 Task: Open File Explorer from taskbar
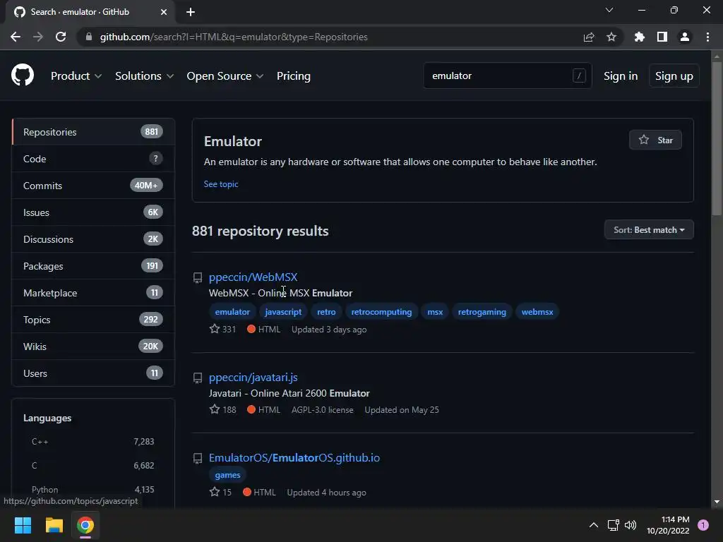click(54, 525)
